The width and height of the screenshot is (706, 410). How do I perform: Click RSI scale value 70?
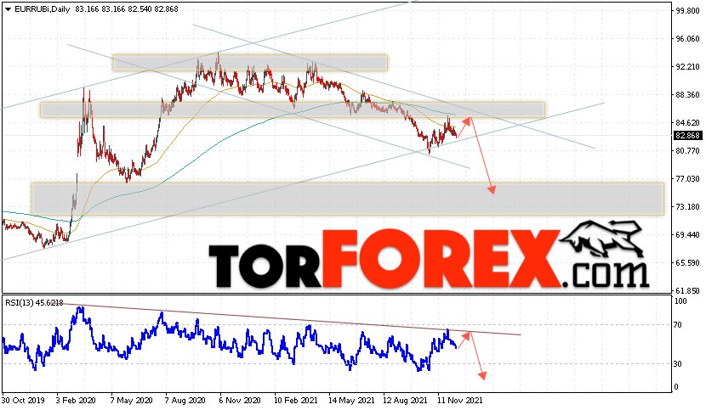678,324
